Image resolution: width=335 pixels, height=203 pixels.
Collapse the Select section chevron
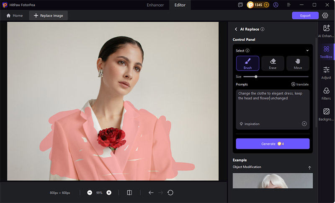tap(307, 51)
